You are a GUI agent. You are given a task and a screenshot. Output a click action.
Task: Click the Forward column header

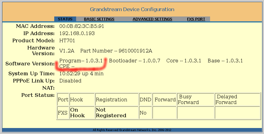click(165, 100)
